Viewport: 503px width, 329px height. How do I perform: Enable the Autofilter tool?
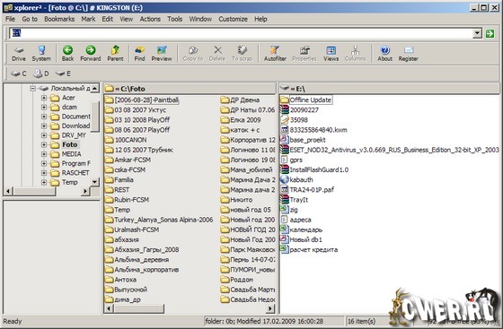[x=275, y=54]
